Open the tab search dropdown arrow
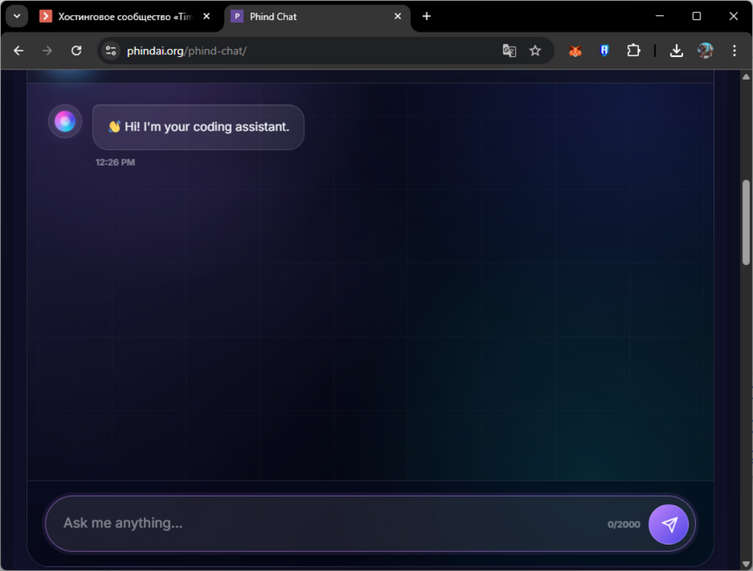The width and height of the screenshot is (753, 571). pos(17,16)
